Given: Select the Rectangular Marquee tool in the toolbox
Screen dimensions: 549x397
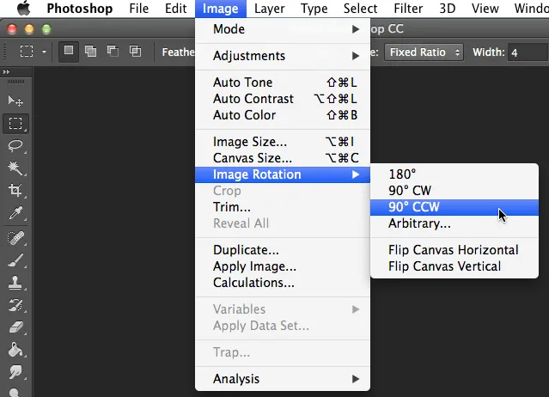Looking at the screenshot, I should 15,124.
